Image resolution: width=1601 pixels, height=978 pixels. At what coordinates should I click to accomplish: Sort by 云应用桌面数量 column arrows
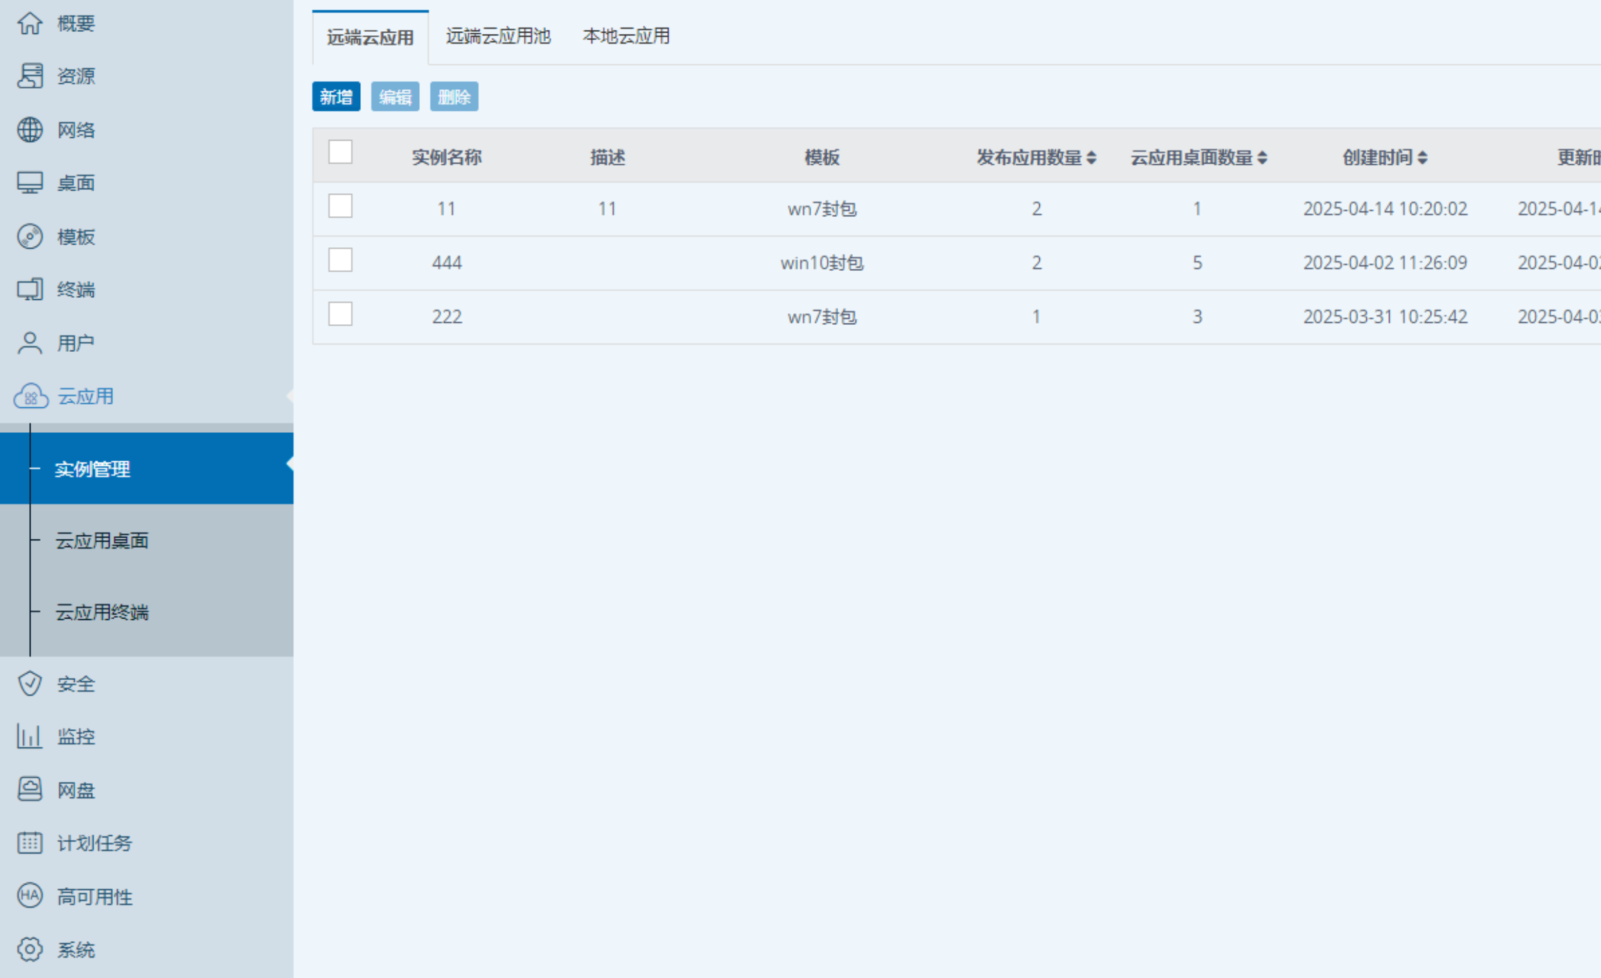(1262, 158)
